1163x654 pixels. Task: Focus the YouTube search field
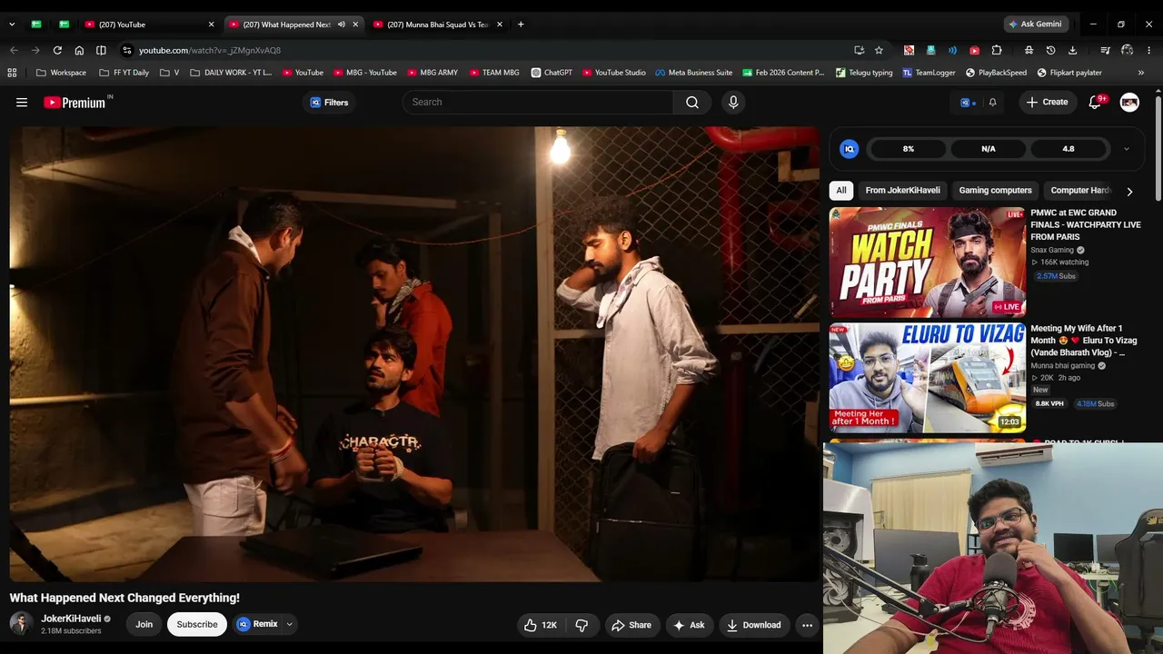point(538,103)
